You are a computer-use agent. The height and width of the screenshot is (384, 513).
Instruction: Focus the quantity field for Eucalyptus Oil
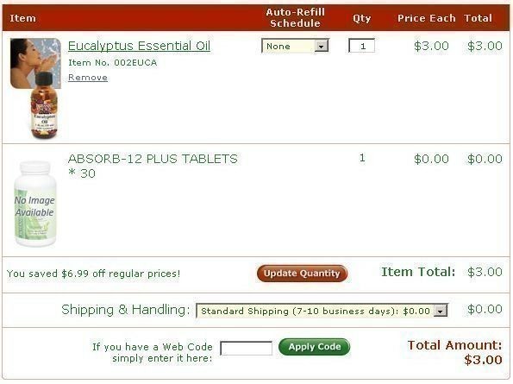pyautogui.click(x=362, y=46)
